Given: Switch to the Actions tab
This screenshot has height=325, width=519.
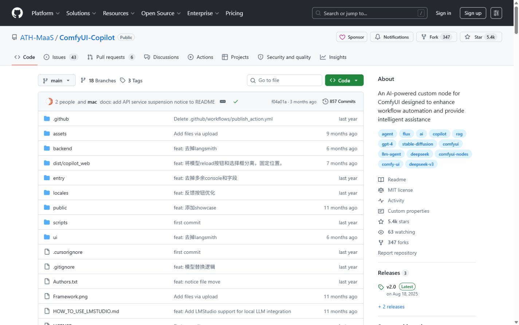Looking at the screenshot, I should coord(200,57).
